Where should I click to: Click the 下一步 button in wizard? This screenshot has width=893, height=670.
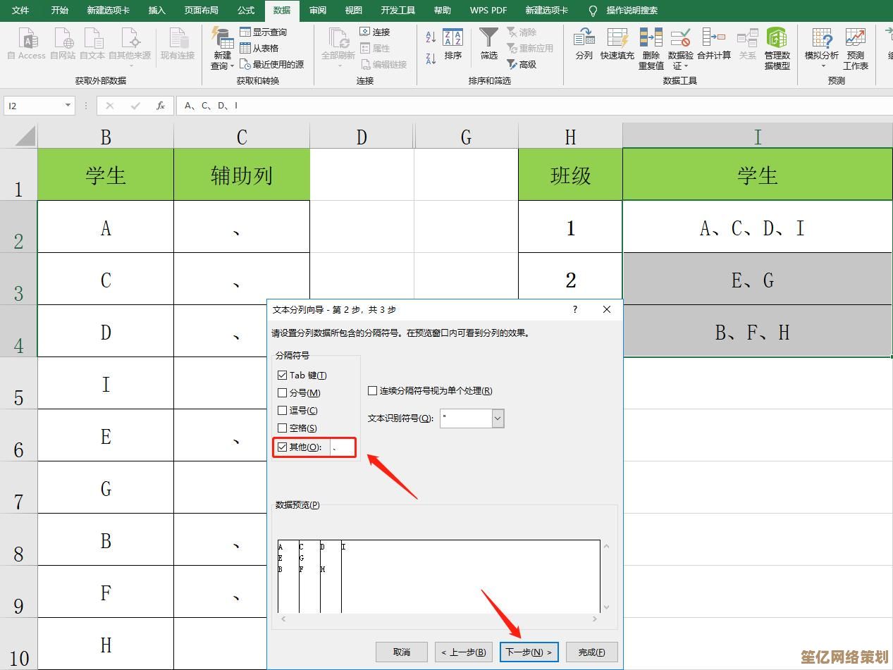click(x=529, y=652)
